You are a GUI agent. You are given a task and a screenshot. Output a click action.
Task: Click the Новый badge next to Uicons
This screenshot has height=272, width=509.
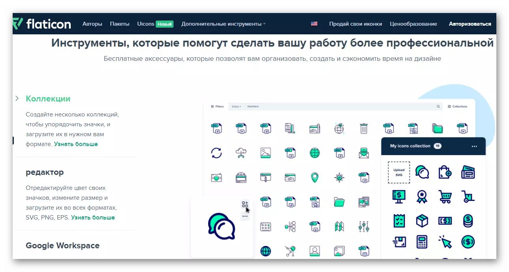point(165,24)
